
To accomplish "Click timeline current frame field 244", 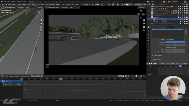I will click(x=162, y=64).
